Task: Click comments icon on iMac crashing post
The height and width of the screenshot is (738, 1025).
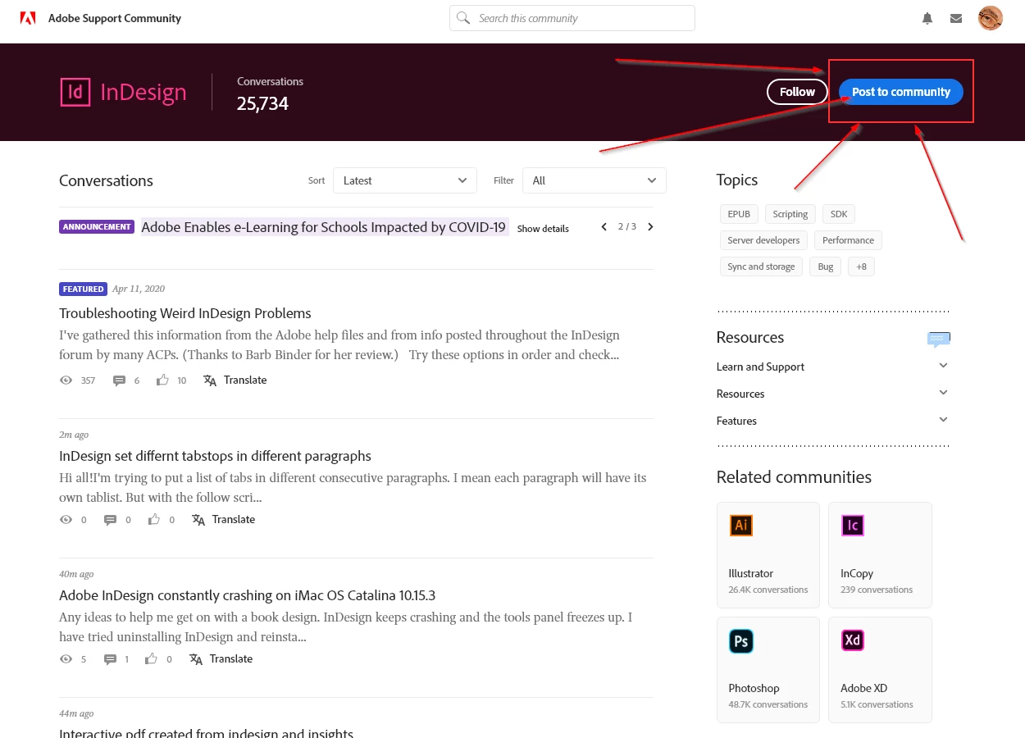Action: click(111, 659)
